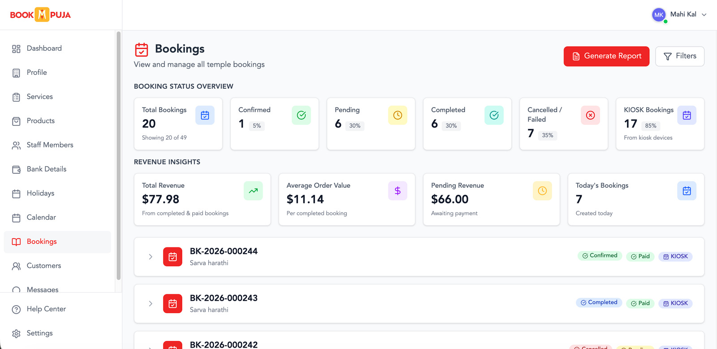Click the yellow Pending clock icon
The image size is (717, 349).
point(397,116)
